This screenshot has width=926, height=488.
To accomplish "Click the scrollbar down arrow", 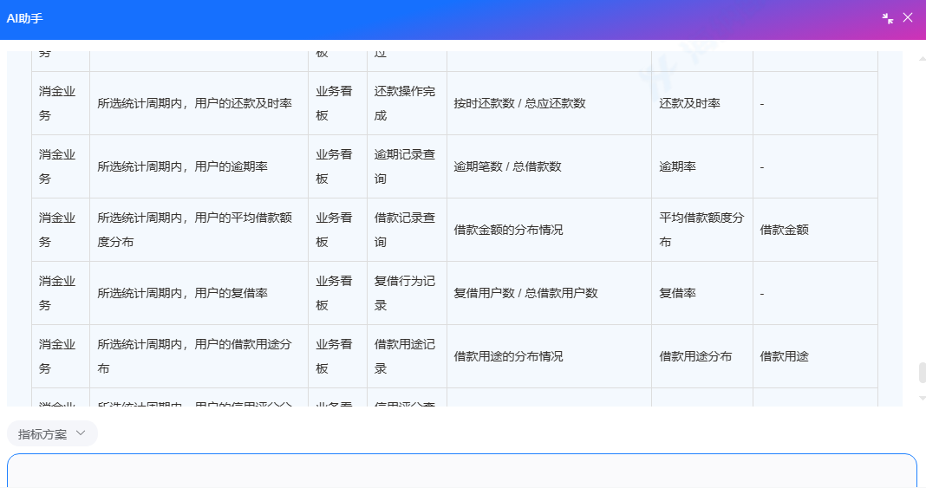I will 922,398.
